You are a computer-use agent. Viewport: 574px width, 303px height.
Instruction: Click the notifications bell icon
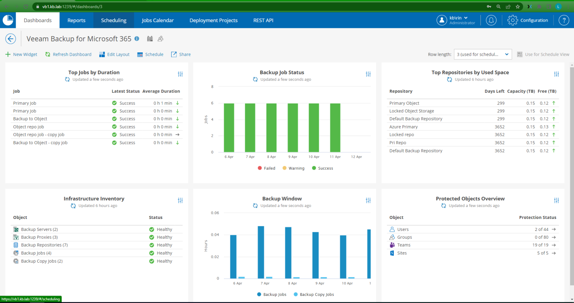coord(491,20)
